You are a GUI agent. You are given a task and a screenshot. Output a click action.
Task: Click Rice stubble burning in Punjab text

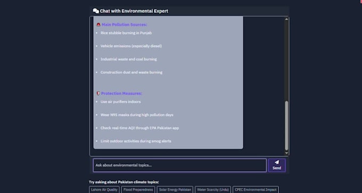pyautogui.click(x=126, y=33)
